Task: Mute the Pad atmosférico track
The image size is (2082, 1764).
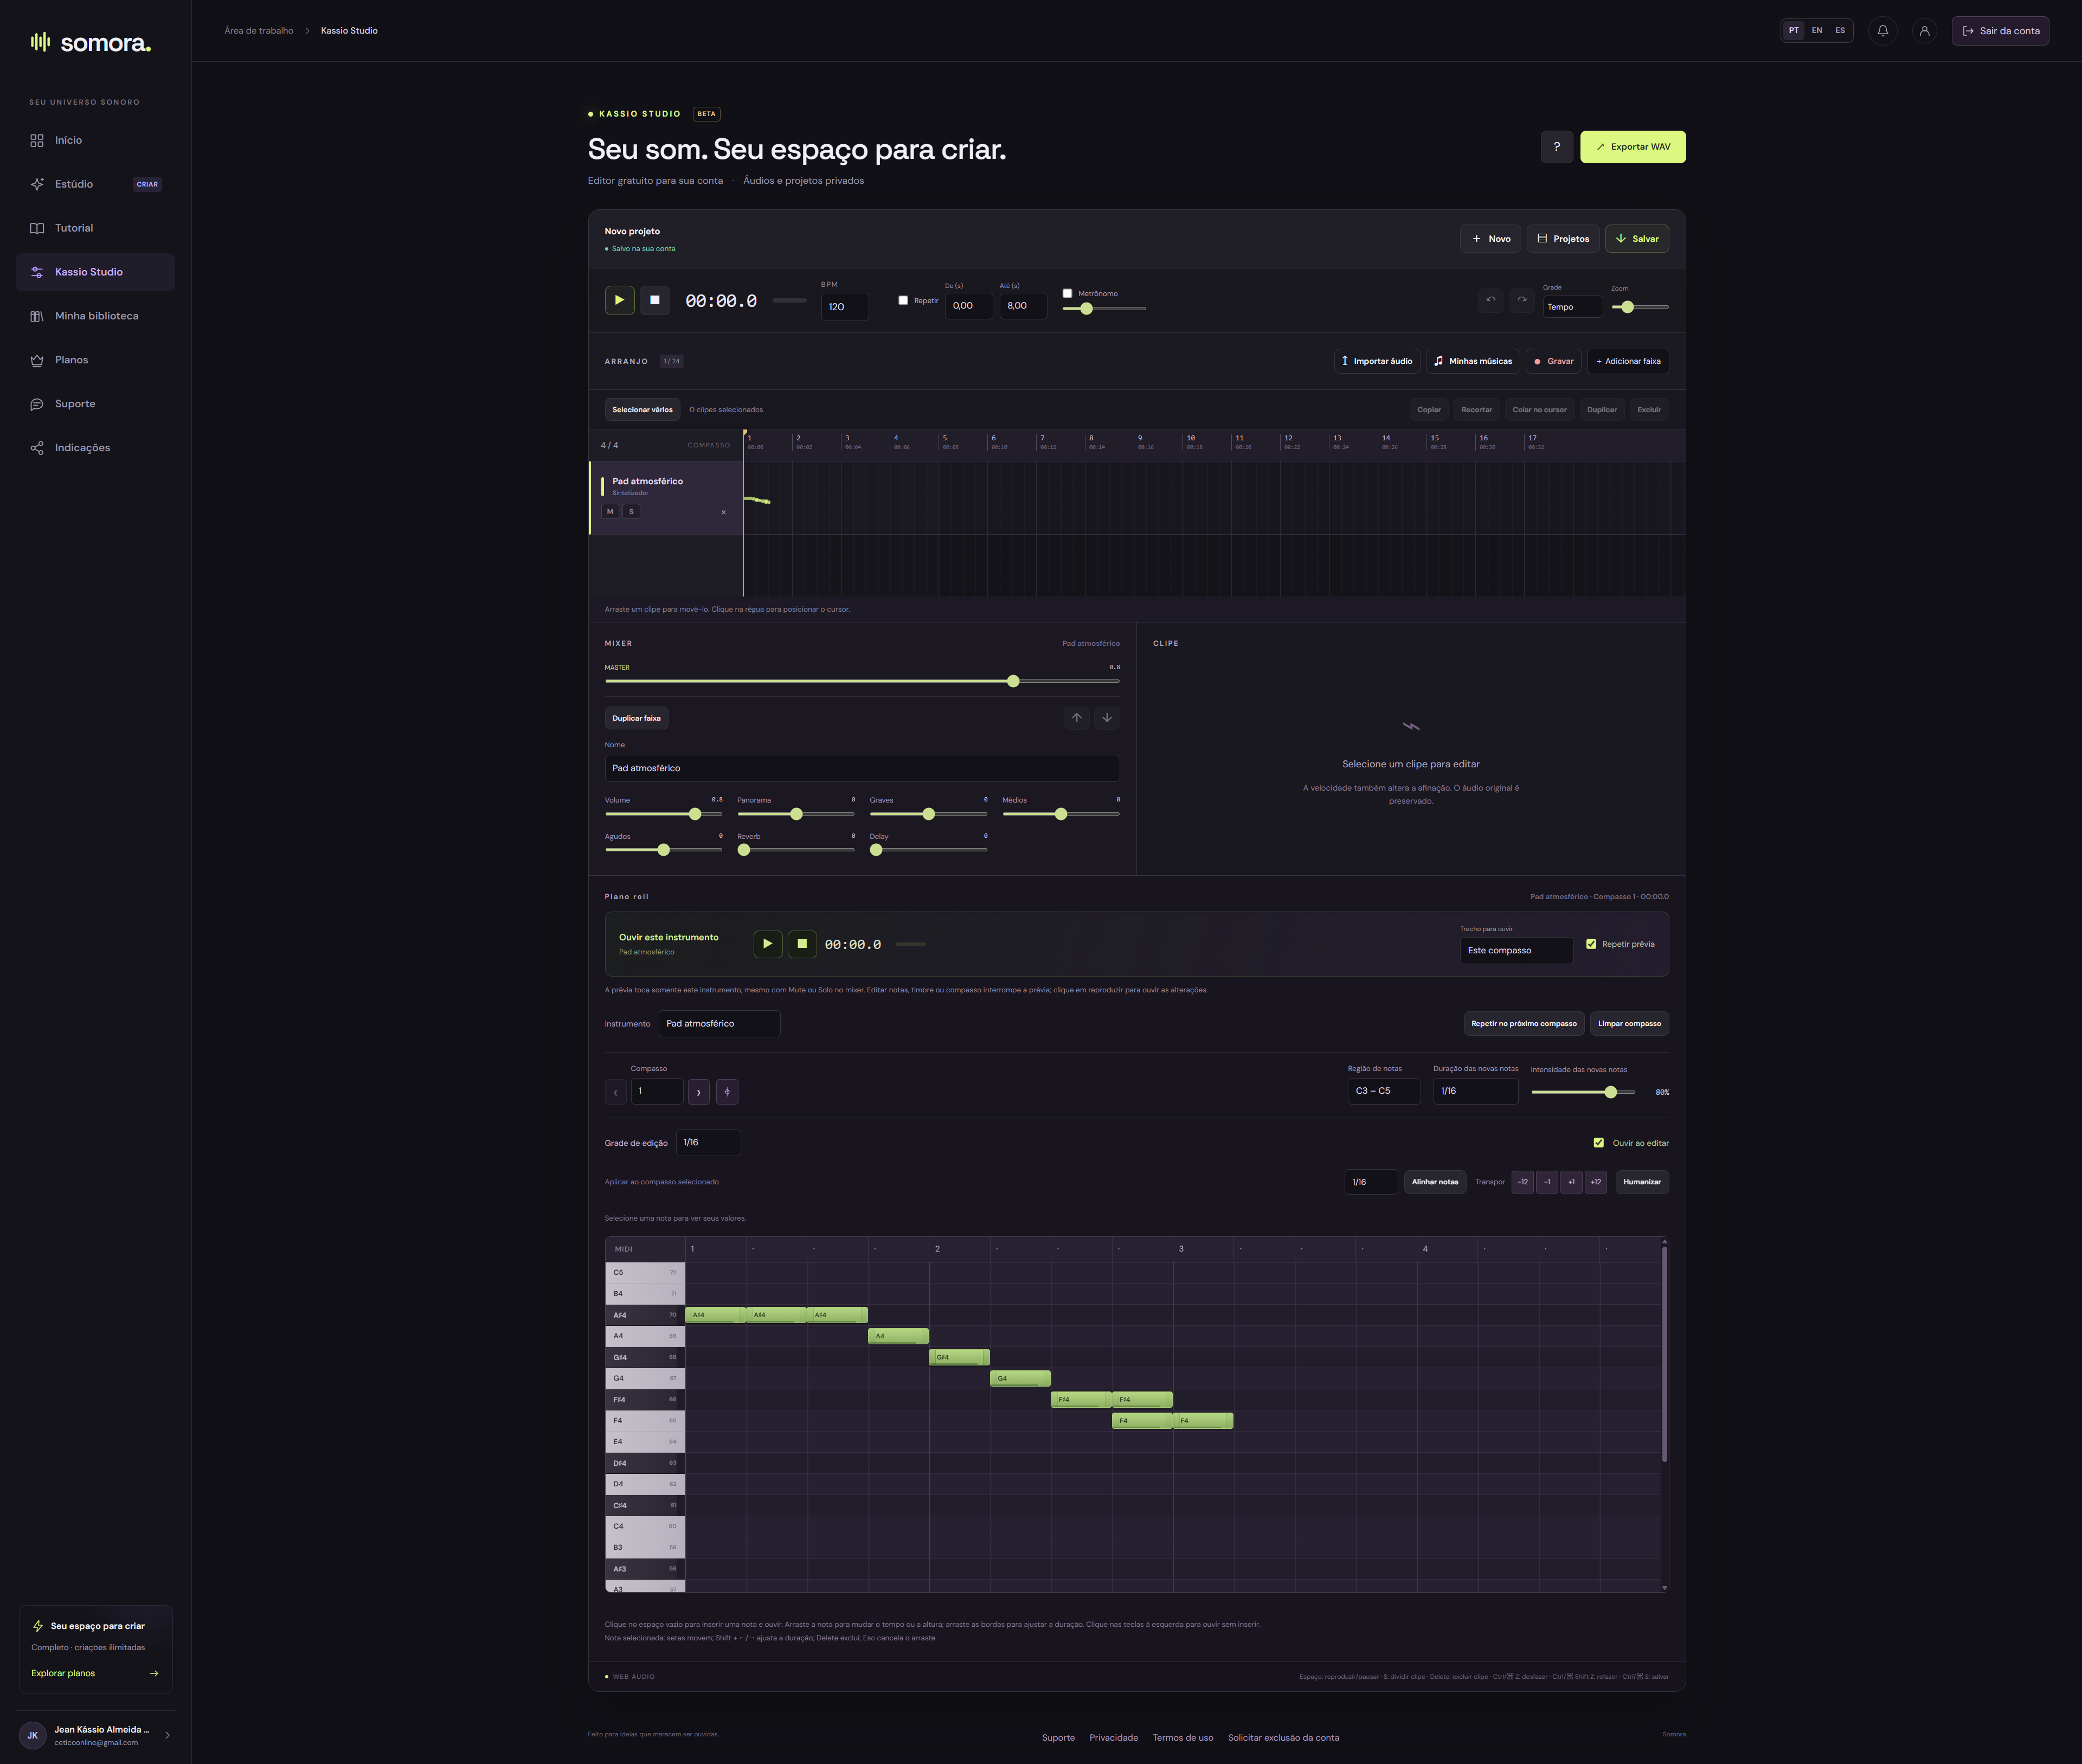Action: click(x=610, y=511)
